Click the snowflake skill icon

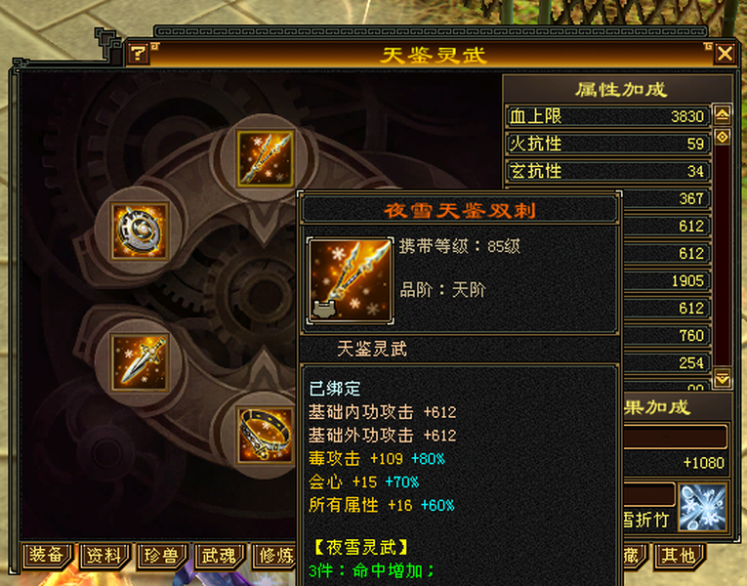[702, 508]
